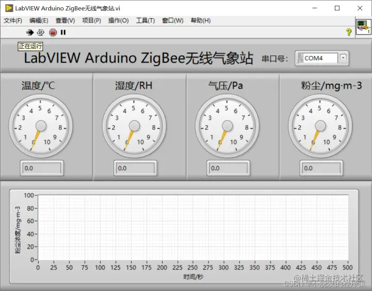Screen dimensions: 372x291
Task: Open the 窗口(W) menu
Action: [x=173, y=21]
